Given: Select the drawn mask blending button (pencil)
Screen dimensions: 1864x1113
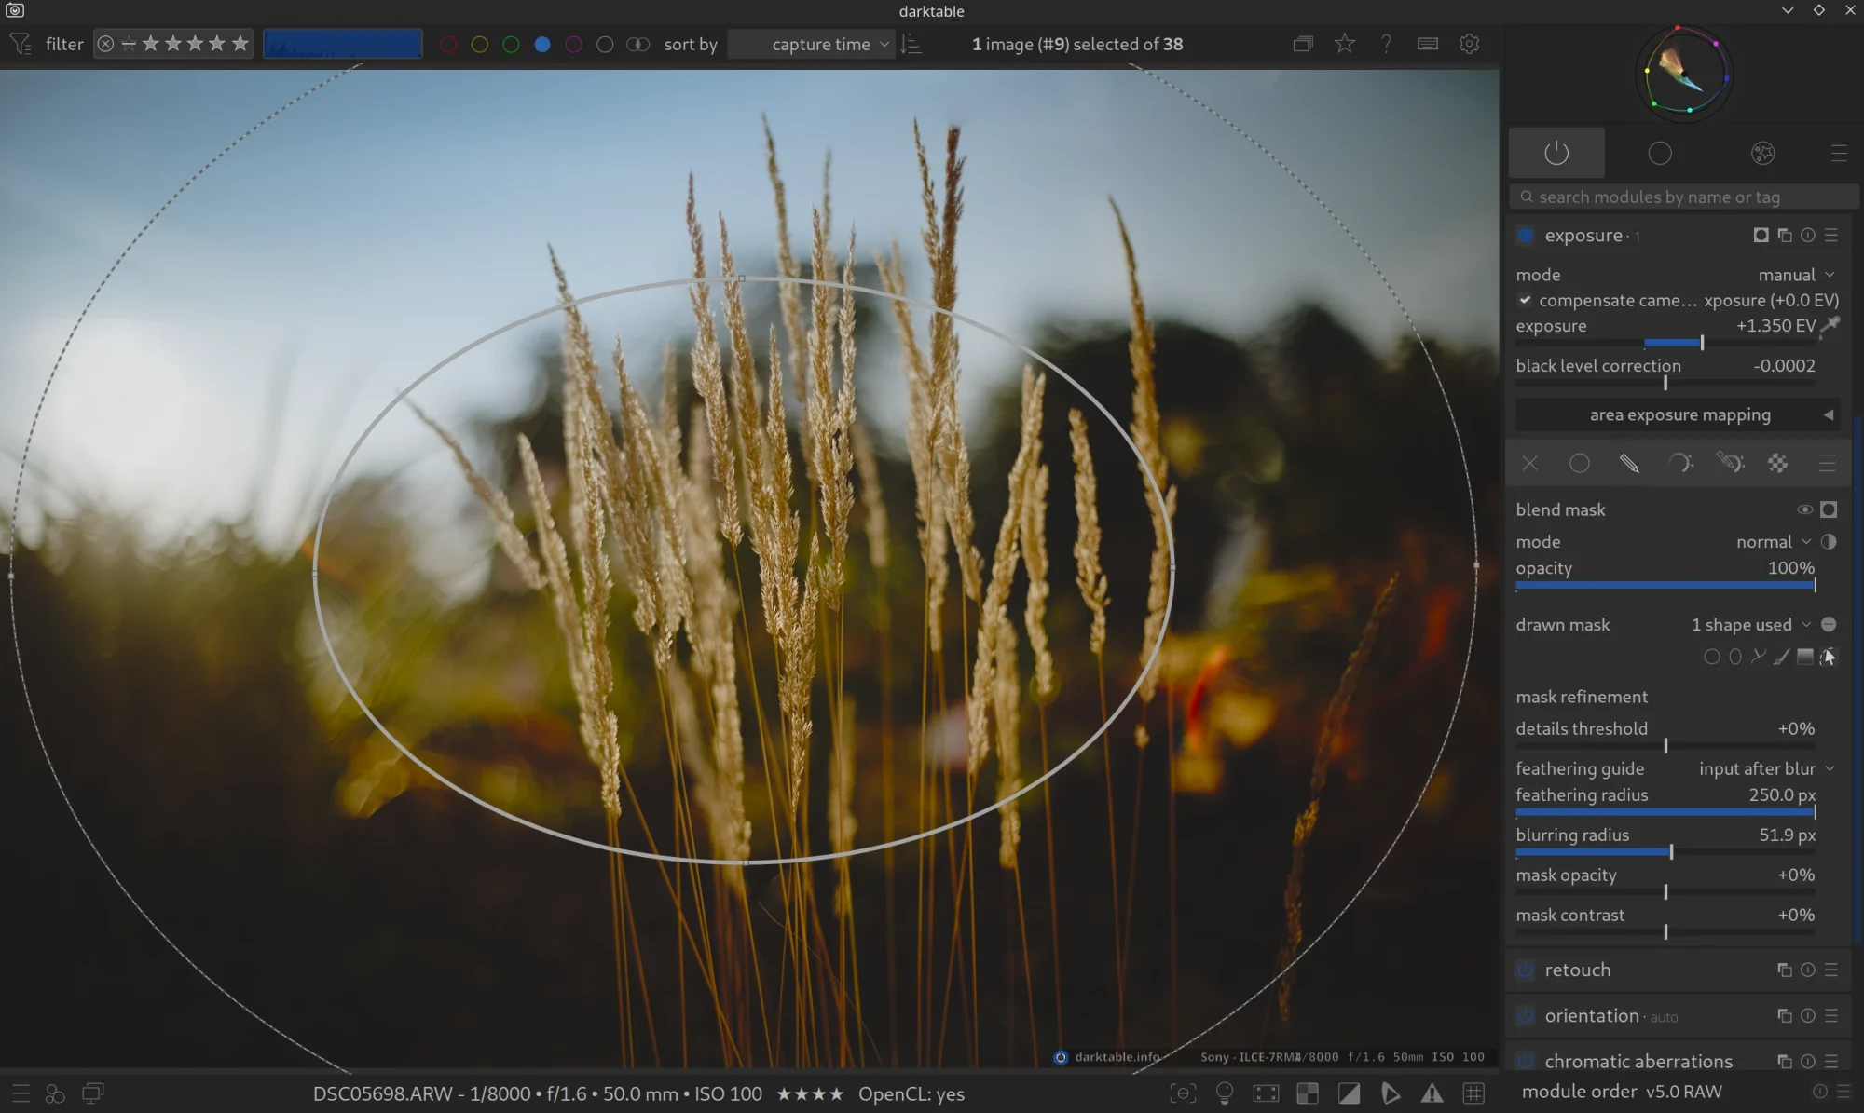Looking at the screenshot, I should click(1628, 463).
